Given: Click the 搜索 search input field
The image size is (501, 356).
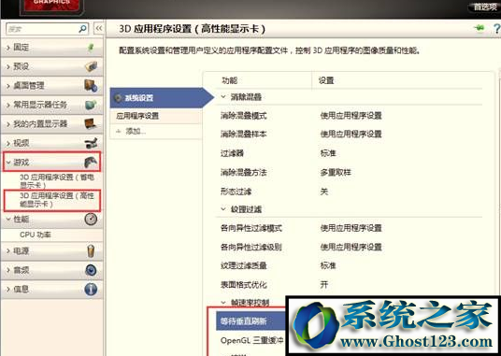Looking at the screenshot, I should point(42,29).
